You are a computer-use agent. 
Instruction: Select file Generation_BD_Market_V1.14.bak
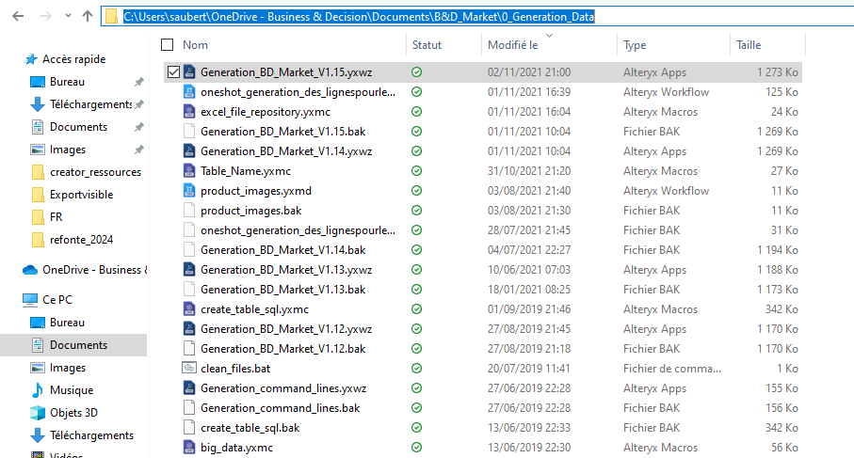coord(282,250)
